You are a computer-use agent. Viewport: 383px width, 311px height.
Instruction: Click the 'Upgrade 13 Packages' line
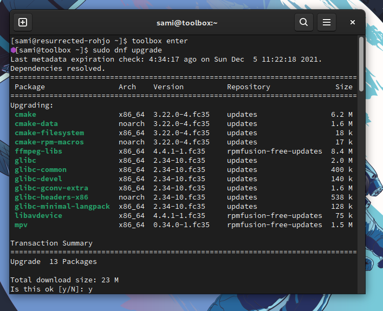(x=54, y=262)
